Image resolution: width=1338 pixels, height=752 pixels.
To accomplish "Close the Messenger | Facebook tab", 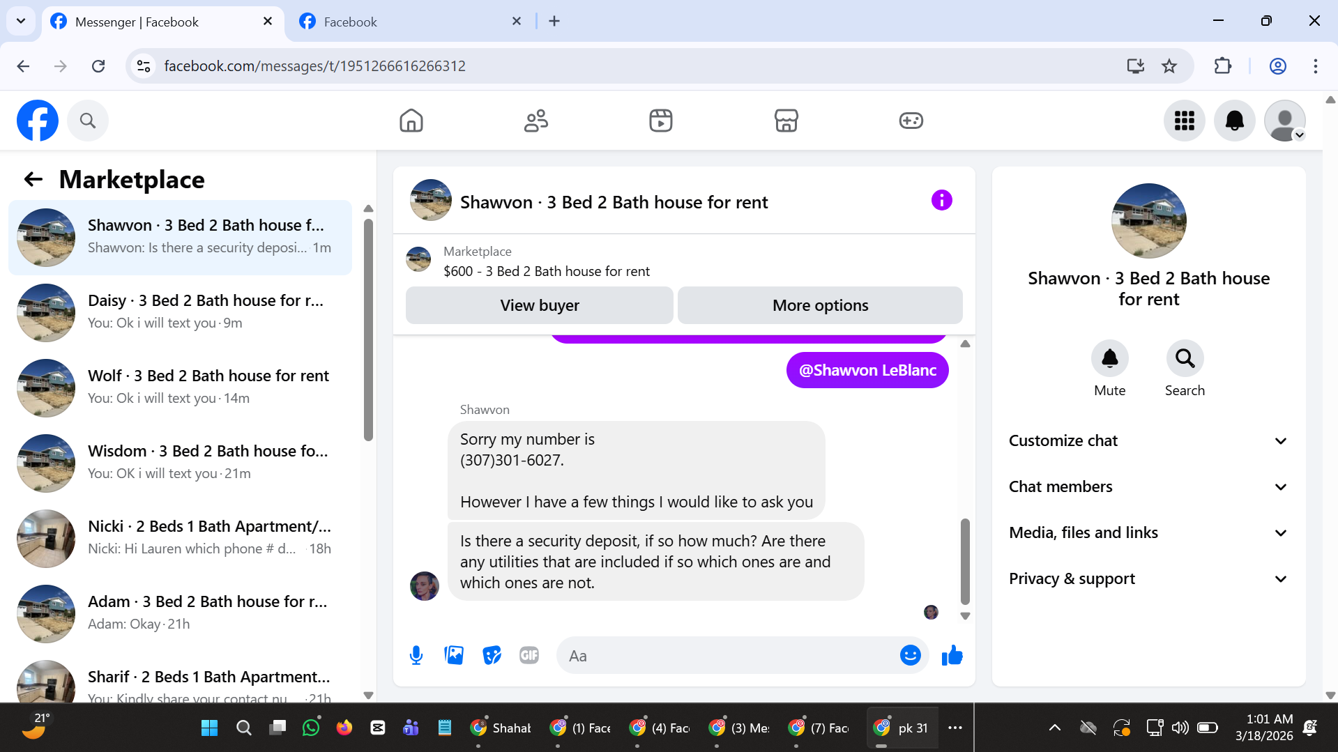I will (268, 22).
